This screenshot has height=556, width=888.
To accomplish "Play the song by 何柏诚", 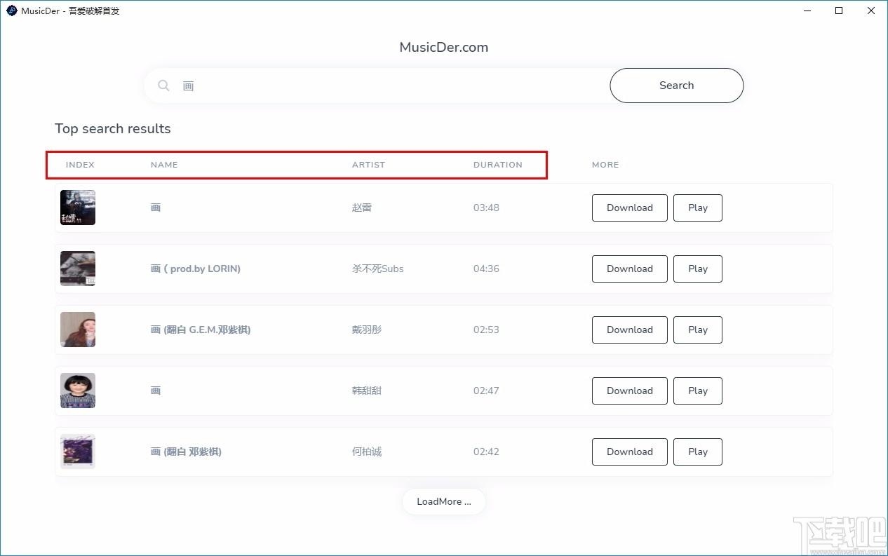I will [x=697, y=452].
